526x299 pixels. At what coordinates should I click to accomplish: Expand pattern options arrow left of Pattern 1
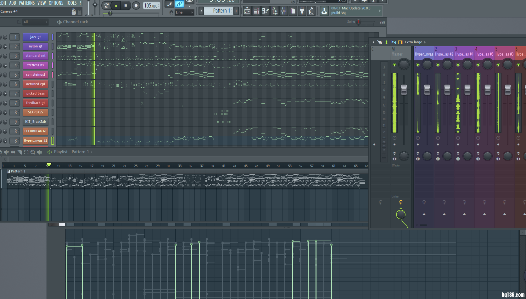coord(201,11)
